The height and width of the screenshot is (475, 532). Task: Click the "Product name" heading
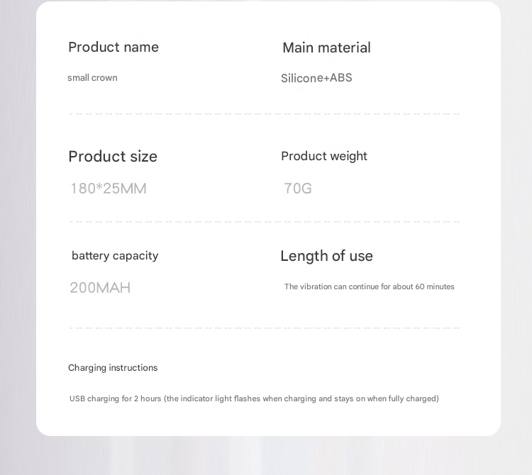click(113, 47)
